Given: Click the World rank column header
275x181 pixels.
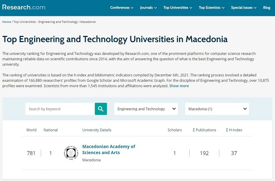Looking at the screenshot, I should point(31,130).
